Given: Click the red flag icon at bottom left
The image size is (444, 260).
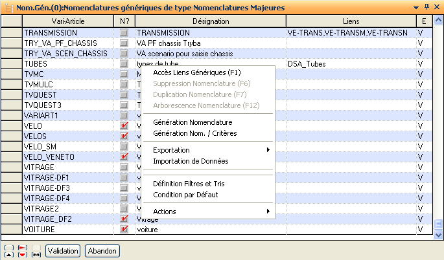Looking at the screenshot, I should pos(22,247).
